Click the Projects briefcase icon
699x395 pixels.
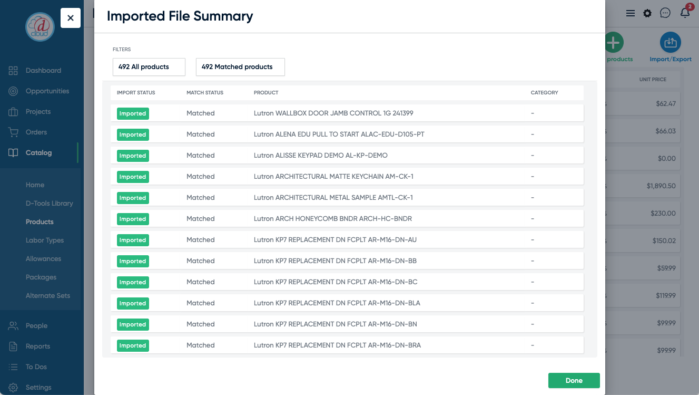tap(13, 112)
